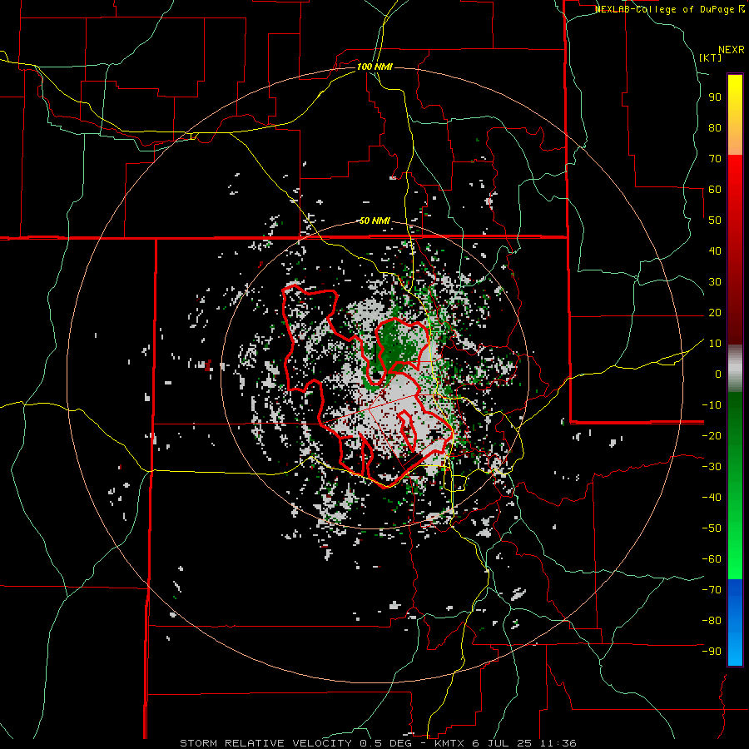
Task: Click the positive "60" value on the velocity scale
Action: point(715,190)
